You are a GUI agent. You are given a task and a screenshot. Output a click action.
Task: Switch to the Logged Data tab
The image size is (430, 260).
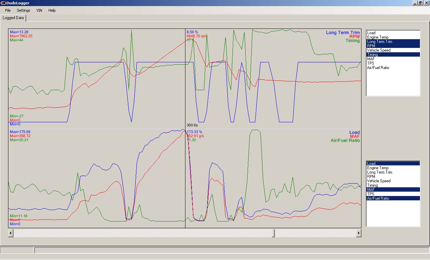13,18
